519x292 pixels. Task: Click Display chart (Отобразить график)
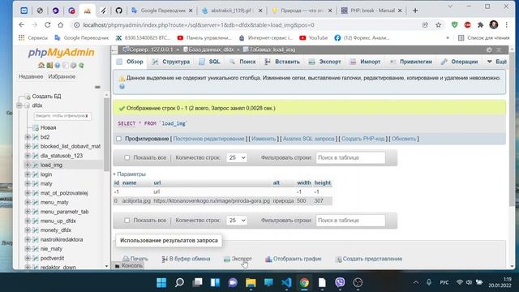[x=294, y=259]
